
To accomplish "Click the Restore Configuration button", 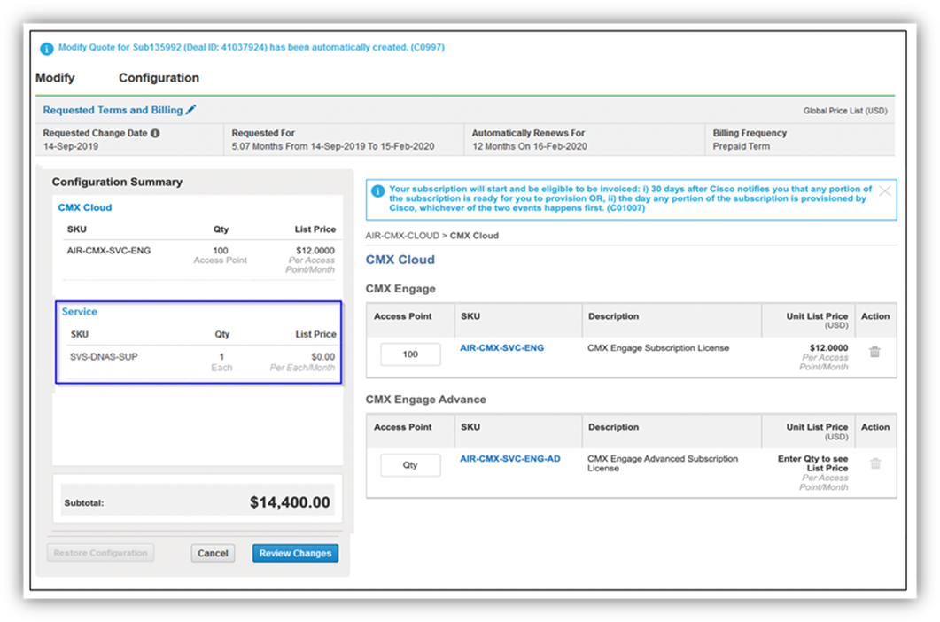I will [101, 553].
